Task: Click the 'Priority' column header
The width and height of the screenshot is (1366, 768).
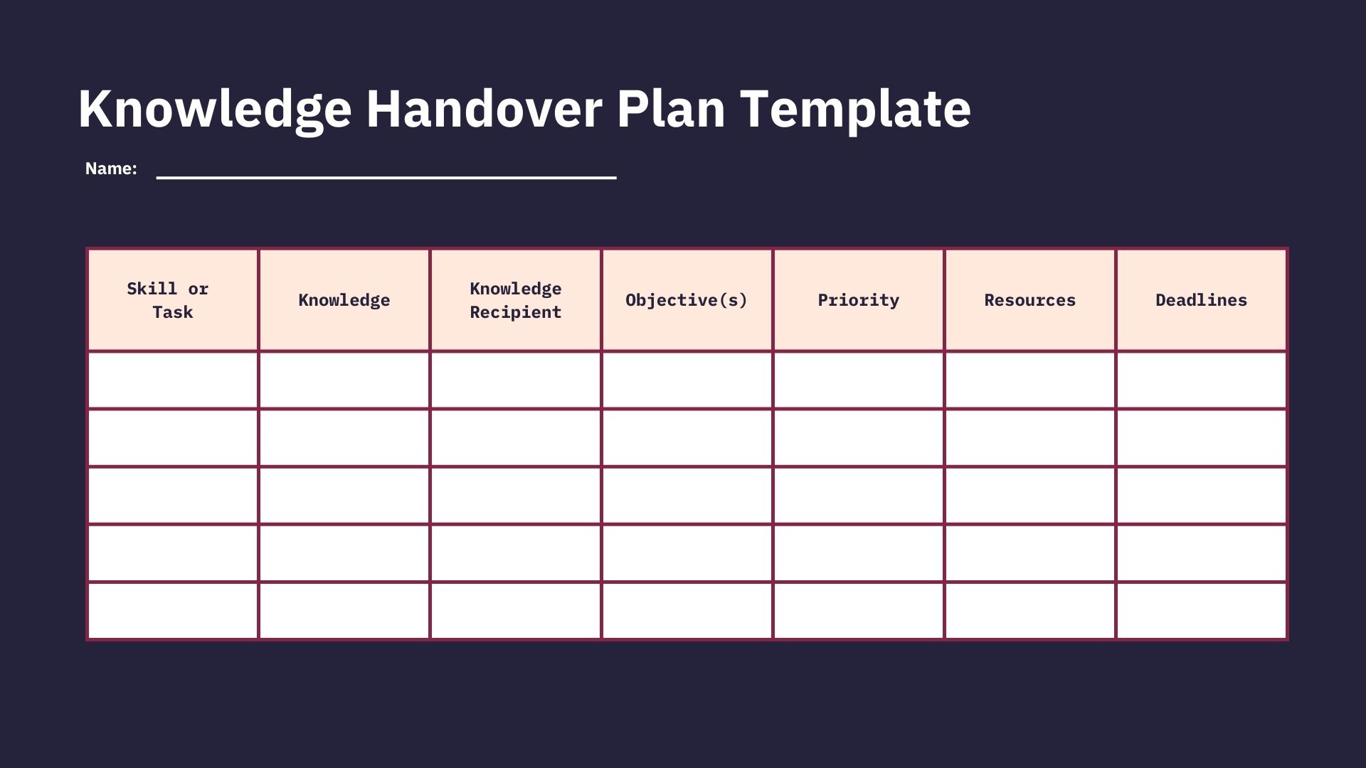Action: pos(857,299)
